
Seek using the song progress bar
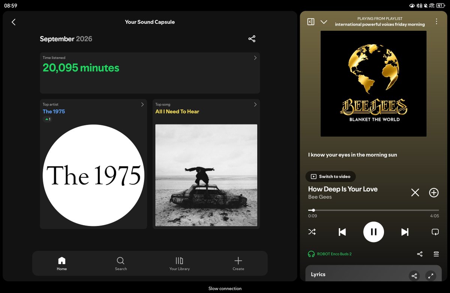[x=373, y=210]
